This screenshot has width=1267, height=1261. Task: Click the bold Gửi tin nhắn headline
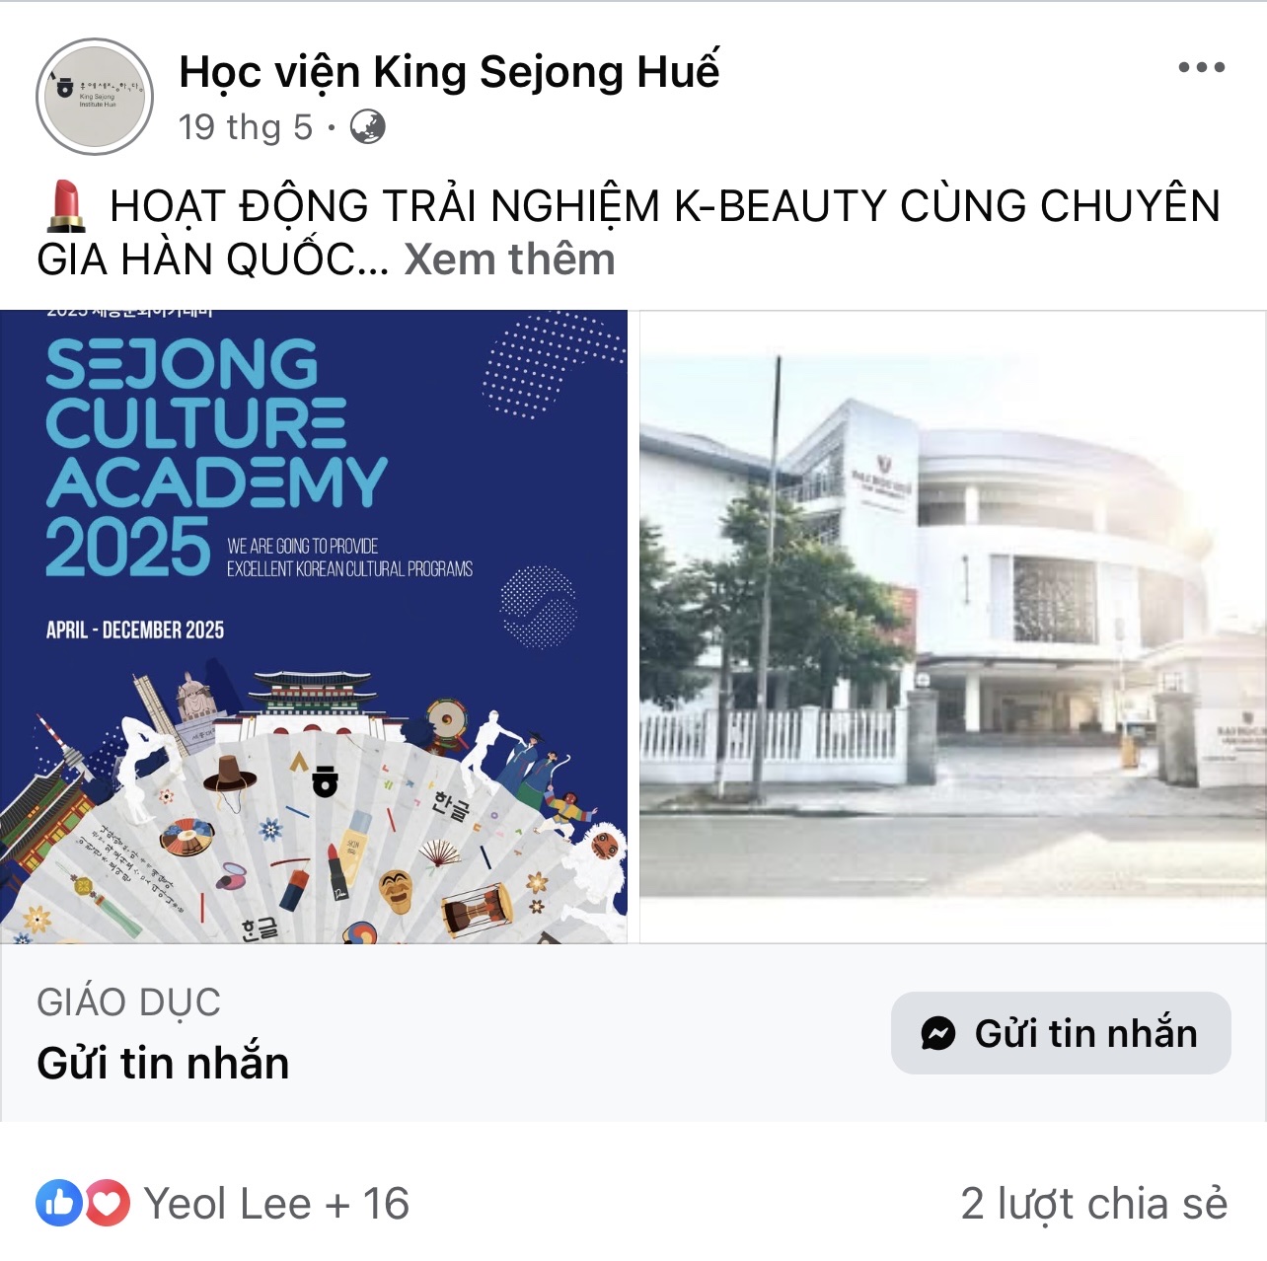163,1064
